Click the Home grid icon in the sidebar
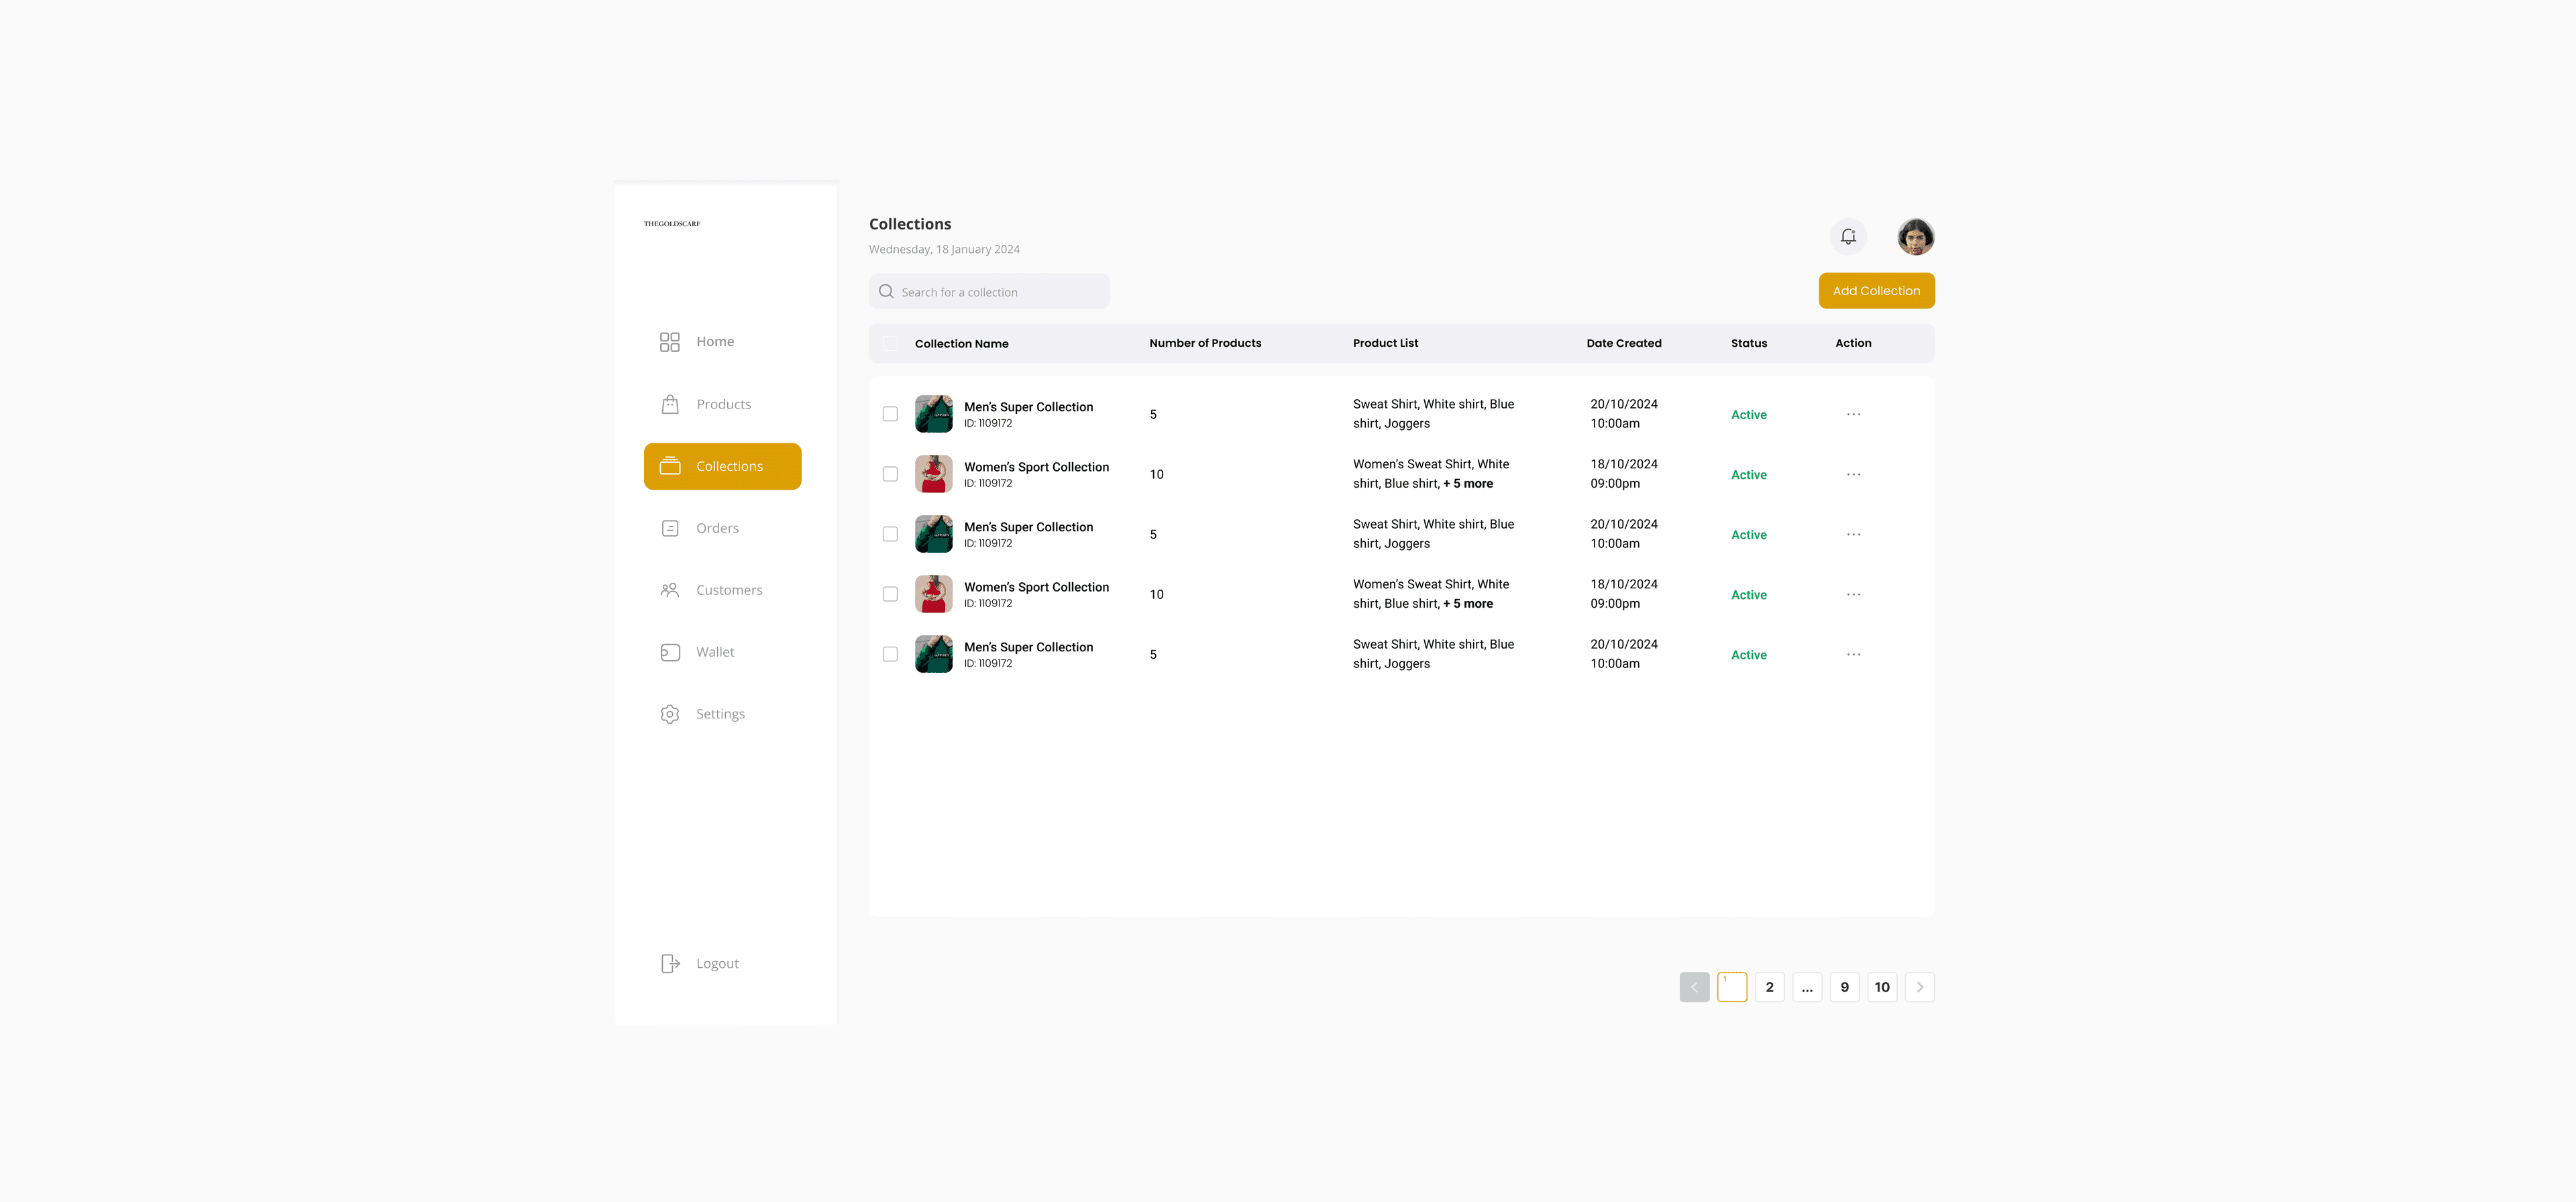 coord(669,342)
